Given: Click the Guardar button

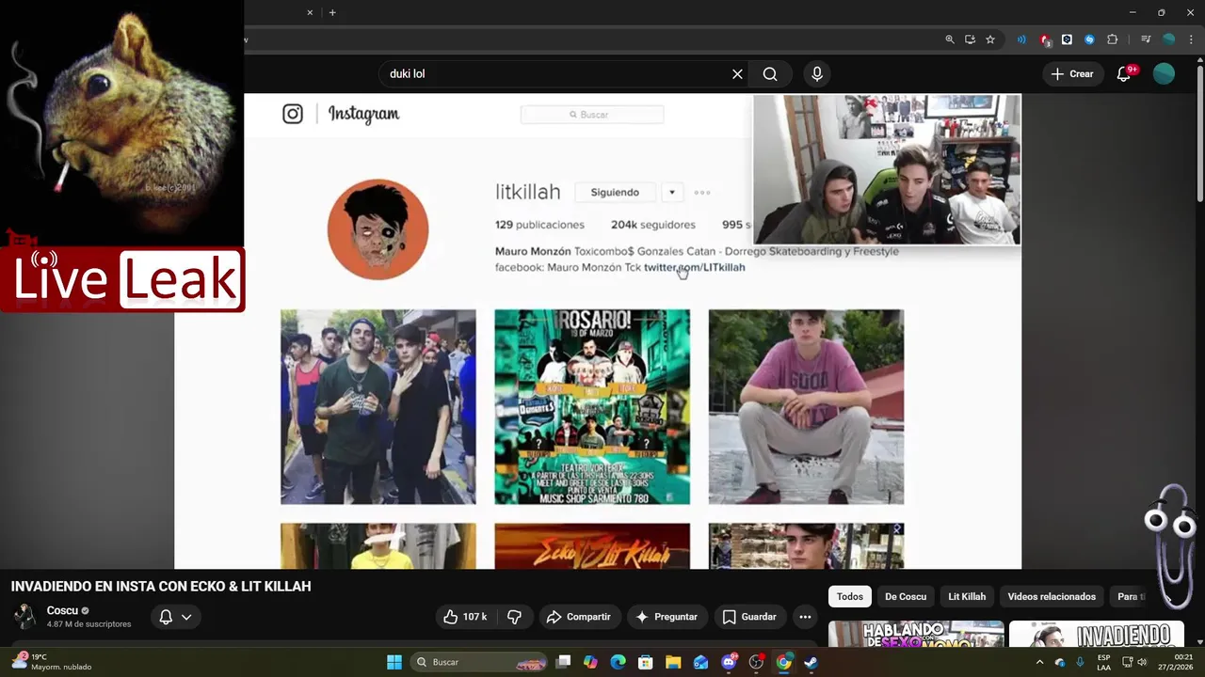Looking at the screenshot, I should (x=749, y=617).
